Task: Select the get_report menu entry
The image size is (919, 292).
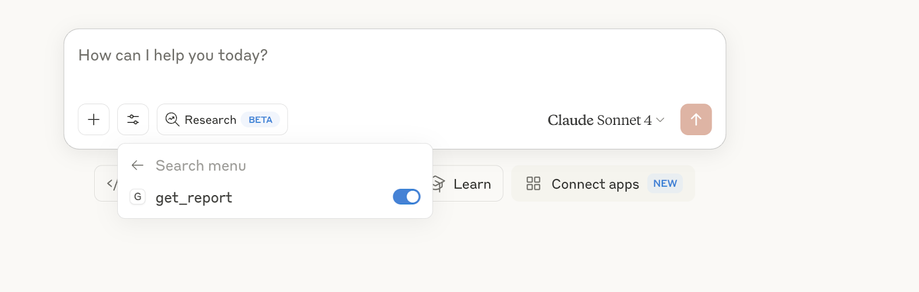Action: (x=194, y=198)
